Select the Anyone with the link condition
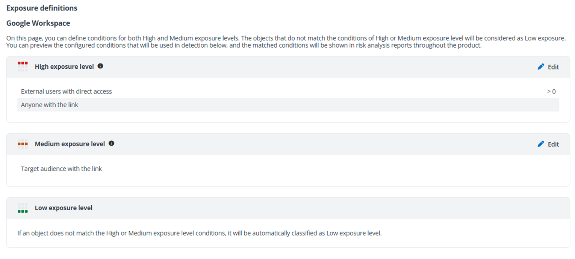Screen dimensions: 575x259 pos(49,105)
